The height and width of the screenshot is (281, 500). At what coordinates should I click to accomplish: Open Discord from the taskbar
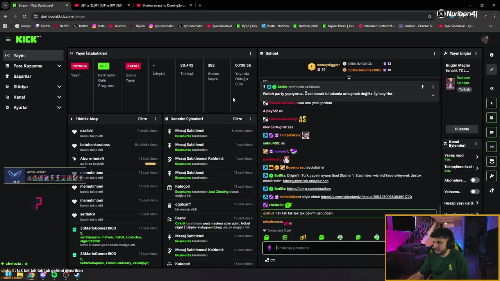pyautogui.click(x=43, y=275)
